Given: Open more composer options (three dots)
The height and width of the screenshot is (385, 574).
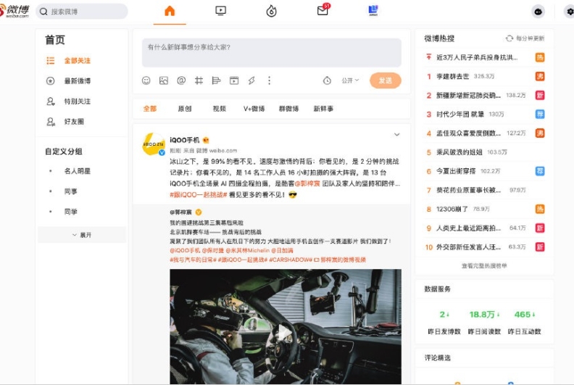Looking at the screenshot, I should pyautogui.click(x=269, y=80).
